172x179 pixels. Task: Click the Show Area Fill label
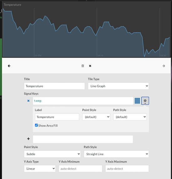click(x=48, y=126)
